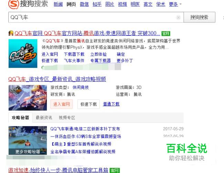Click the 极速下载 bordered button

point(89,104)
